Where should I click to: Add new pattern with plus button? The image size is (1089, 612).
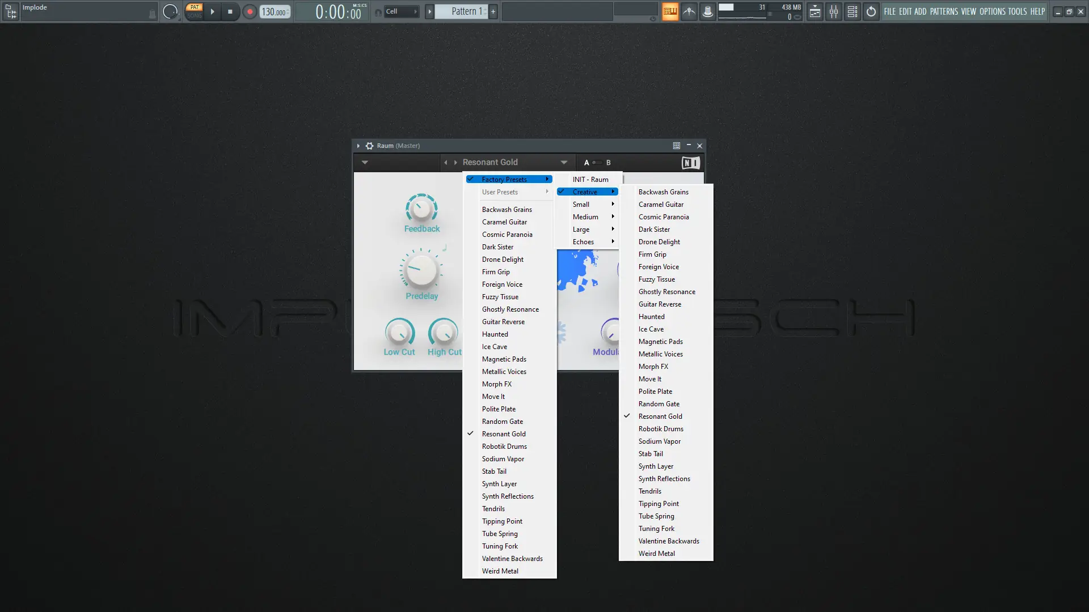(493, 11)
